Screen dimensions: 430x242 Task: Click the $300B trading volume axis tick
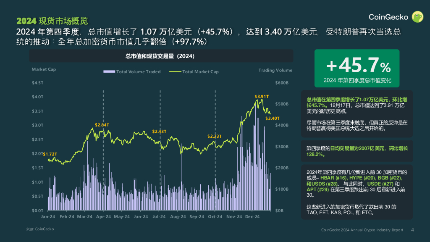click(x=282, y=147)
